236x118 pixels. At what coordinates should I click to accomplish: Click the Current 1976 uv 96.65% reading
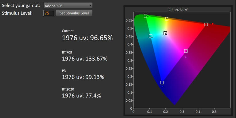pyautogui.click(x=87, y=38)
